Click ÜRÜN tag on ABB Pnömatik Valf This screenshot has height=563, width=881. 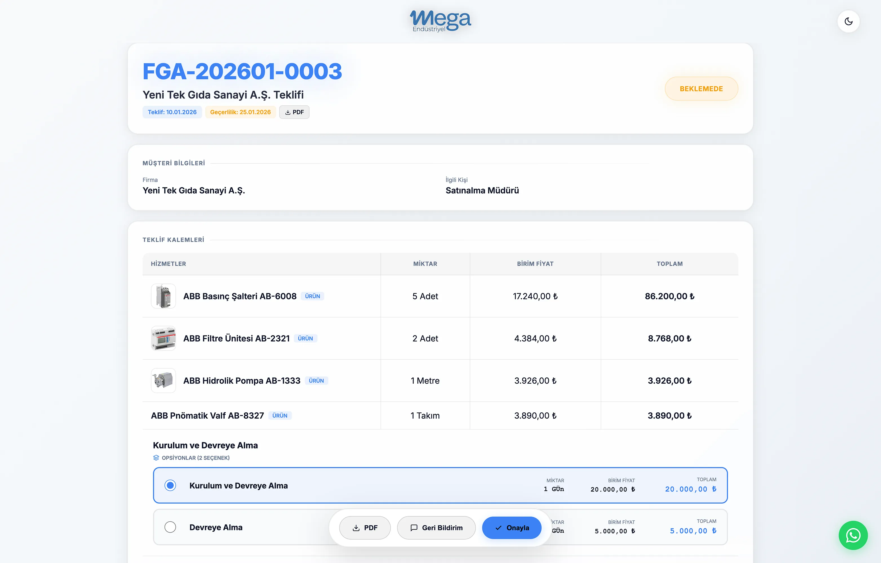[x=279, y=416]
